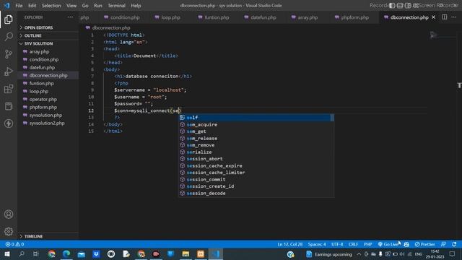This screenshot has width=462, height=260.
Task: Choose serialize from suggestions
Action: (x=256, y=152)
